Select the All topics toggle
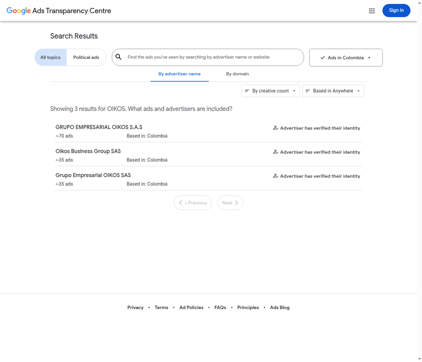 pyautogui.click(x=50, y=57)
